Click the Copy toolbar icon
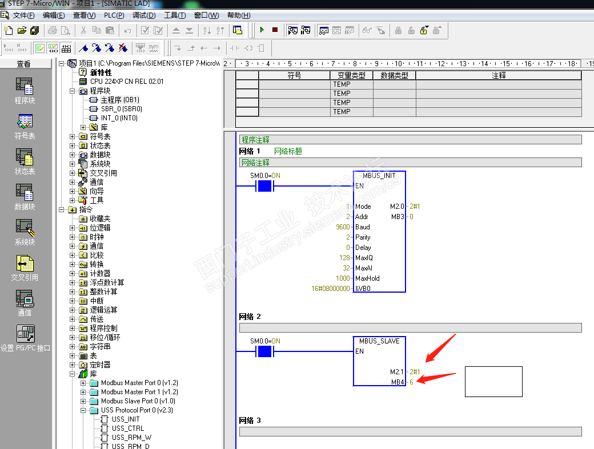 (97, 30)
